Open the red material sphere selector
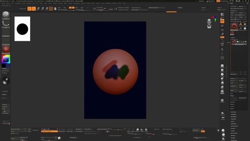Image resolution: width=250 pixels, height=141 pixels. coord(6,50)
